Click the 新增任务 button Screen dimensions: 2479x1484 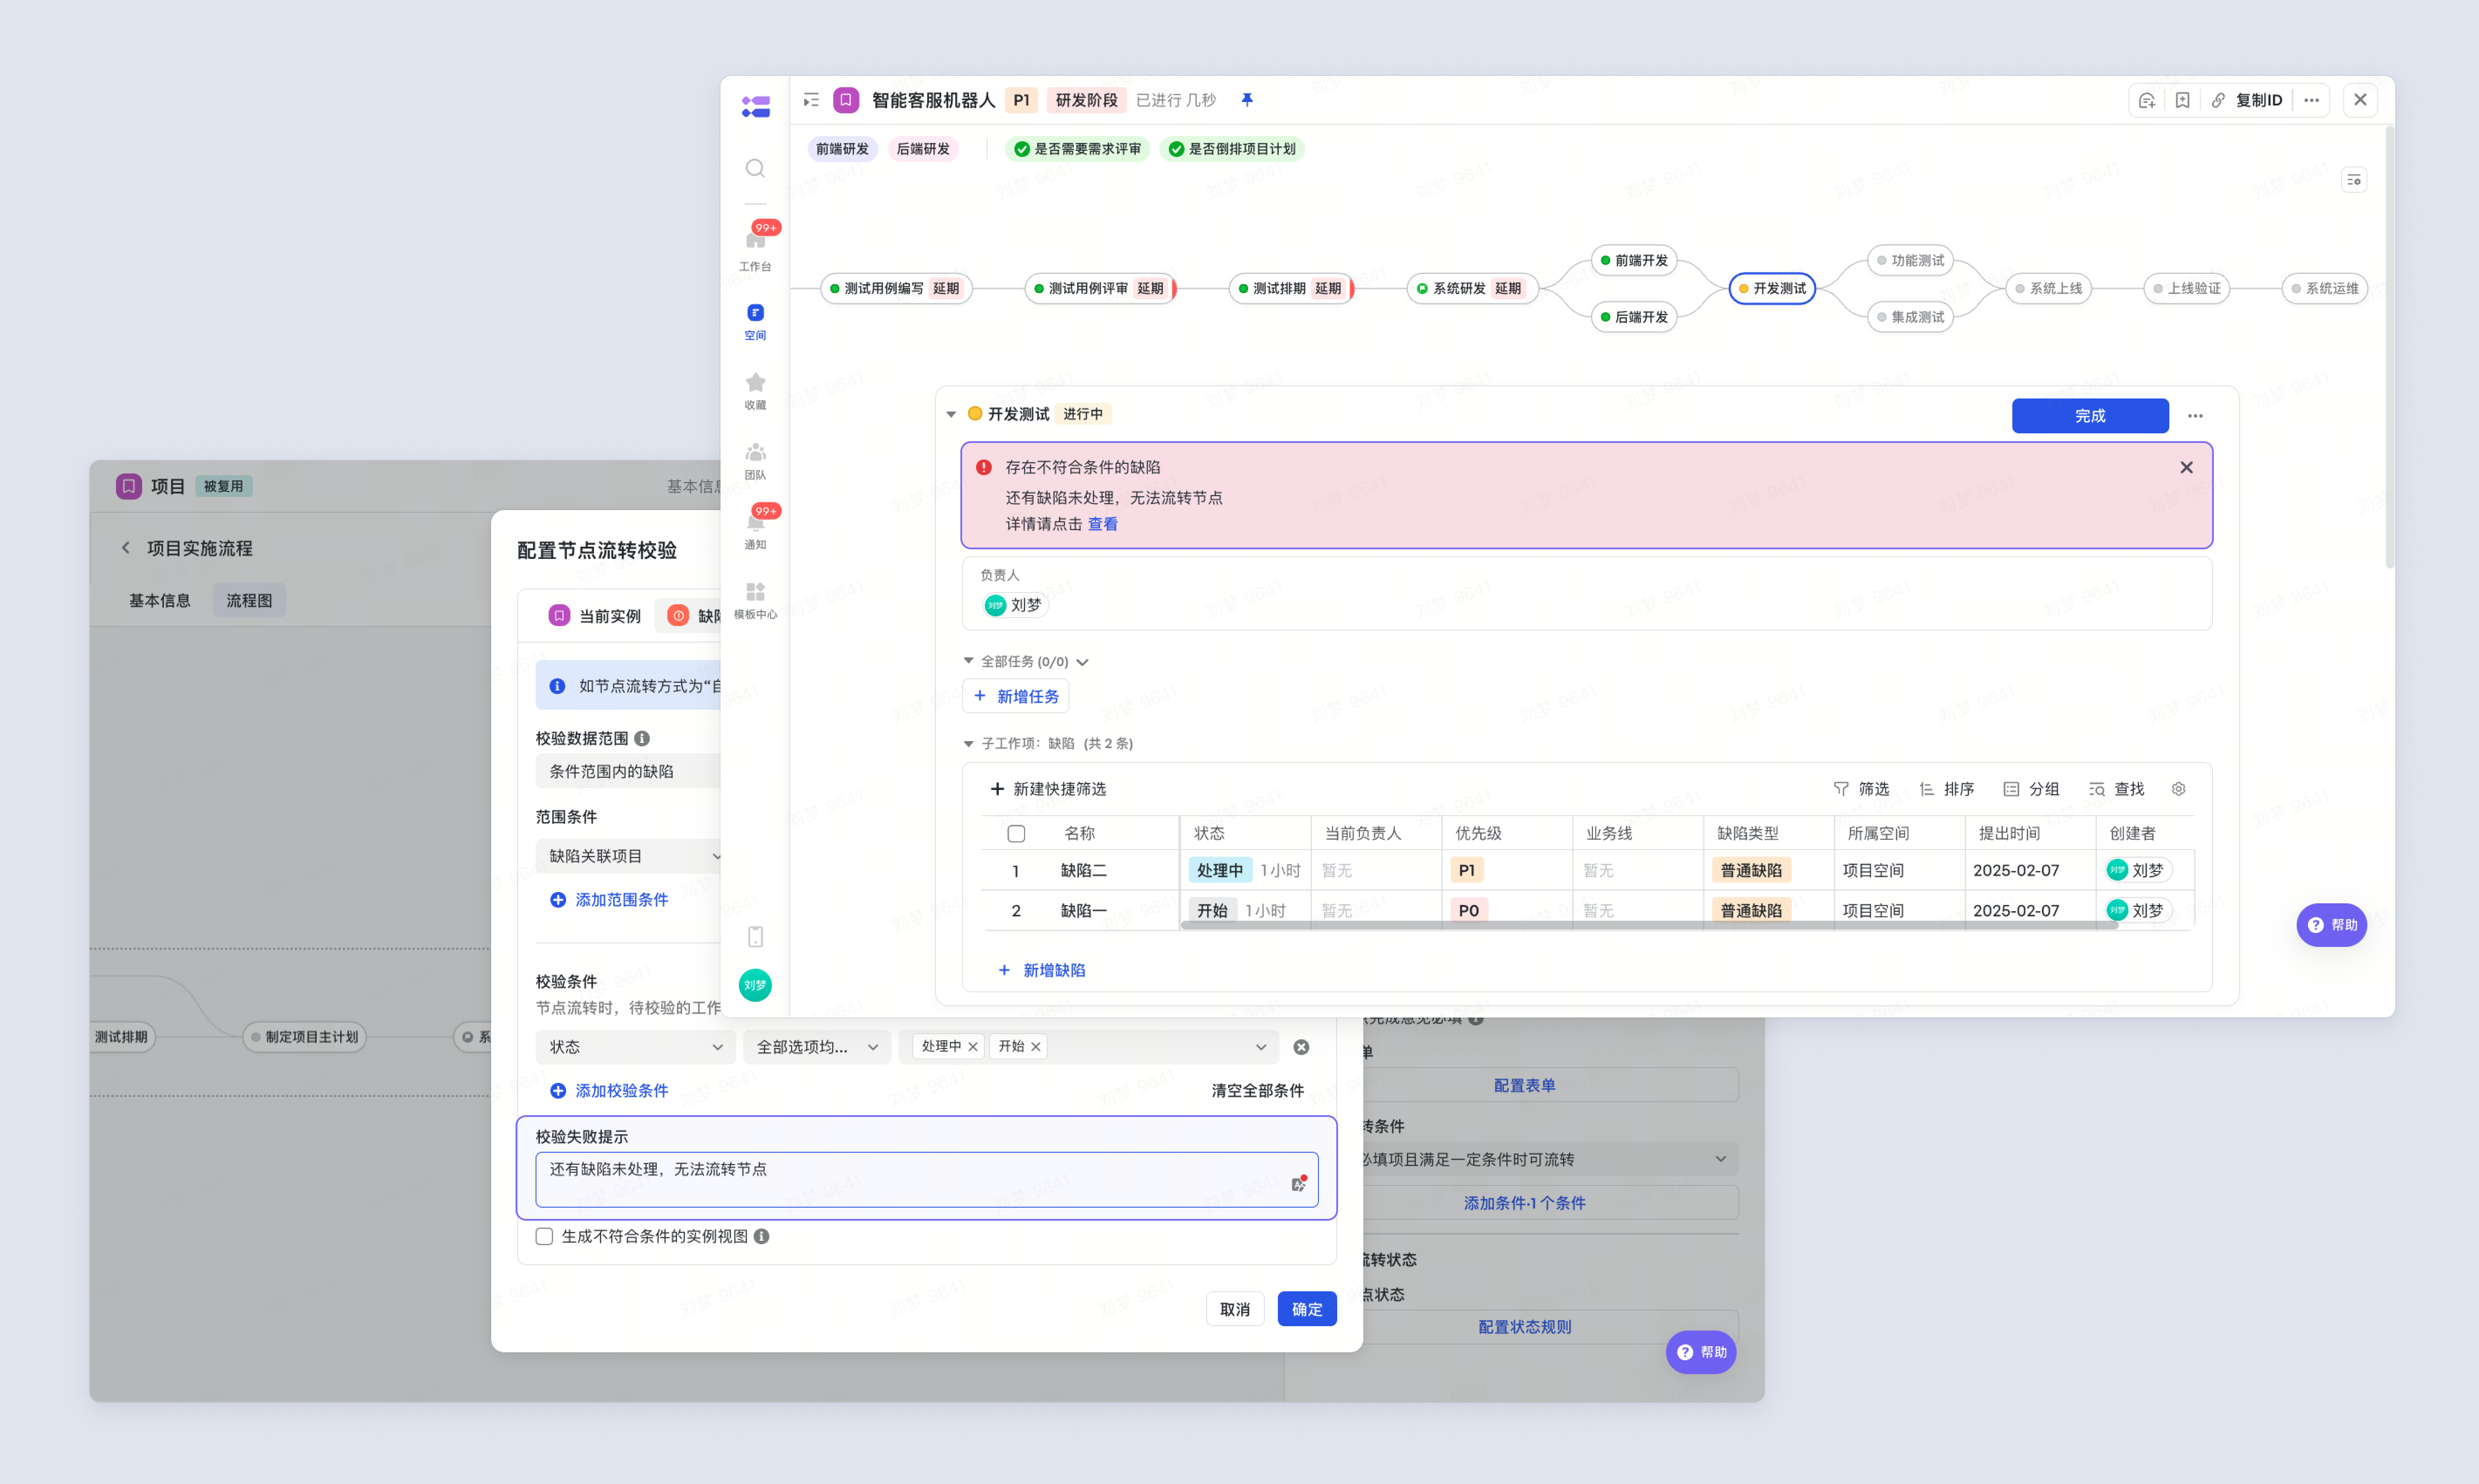click(1015, 696)
